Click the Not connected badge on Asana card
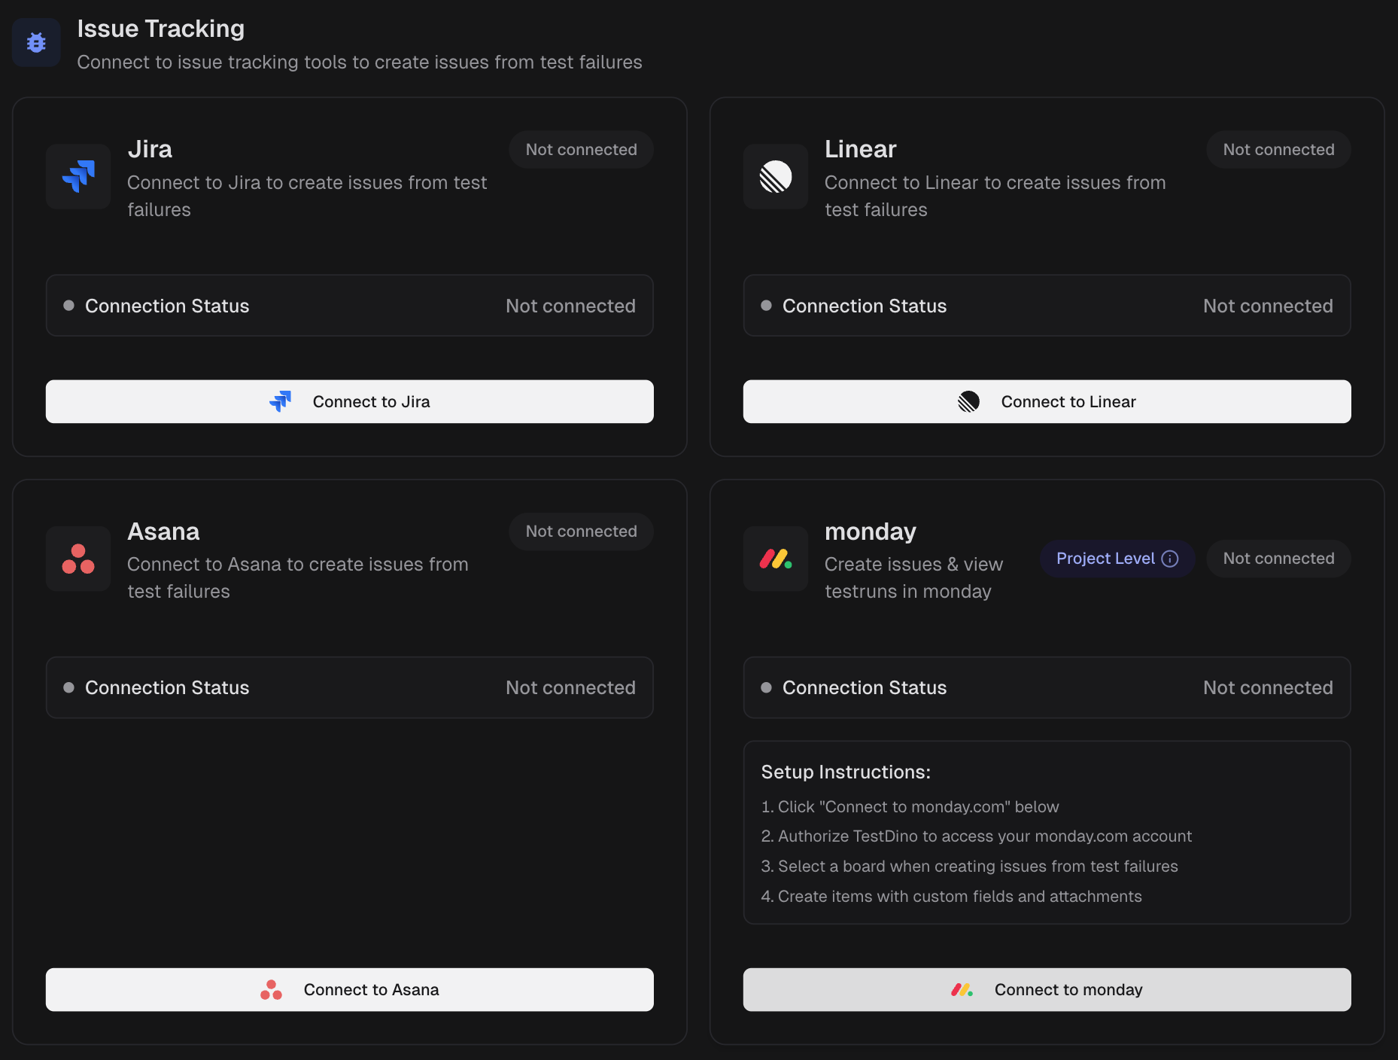The height and width of the screenshot is (1060, 1398). click(581, 532)
